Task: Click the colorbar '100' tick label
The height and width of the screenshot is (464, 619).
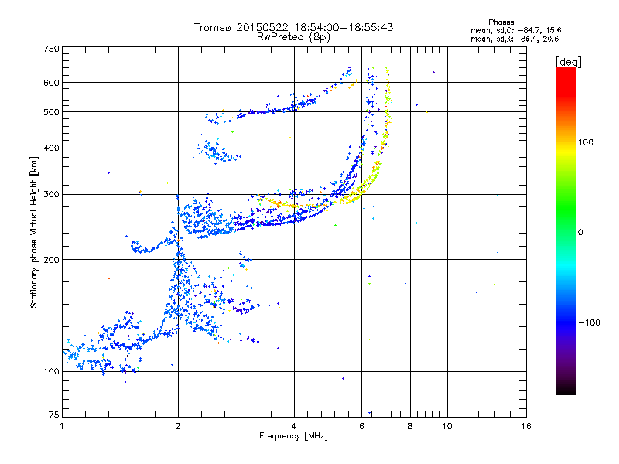Action: (x=586, y=142)
